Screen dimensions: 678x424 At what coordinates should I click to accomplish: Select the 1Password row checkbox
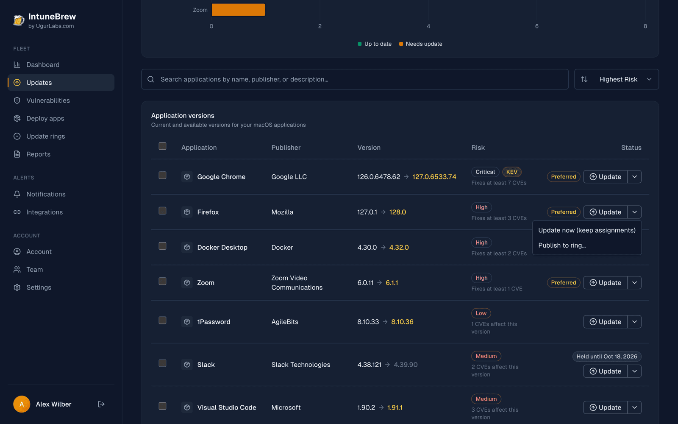click(x=162, y=321)
